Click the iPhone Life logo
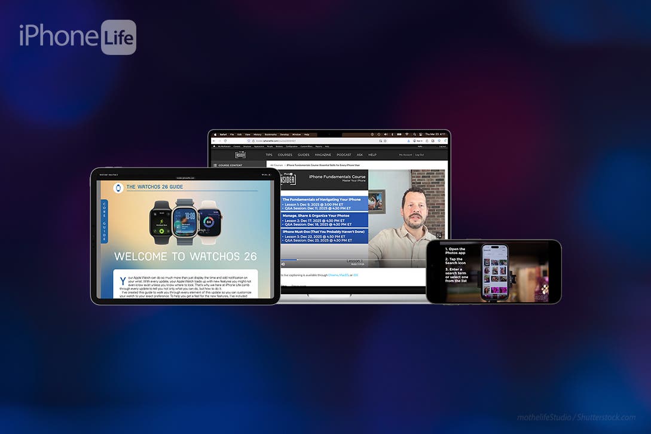651x434 pixels. (x=77, y=37)
